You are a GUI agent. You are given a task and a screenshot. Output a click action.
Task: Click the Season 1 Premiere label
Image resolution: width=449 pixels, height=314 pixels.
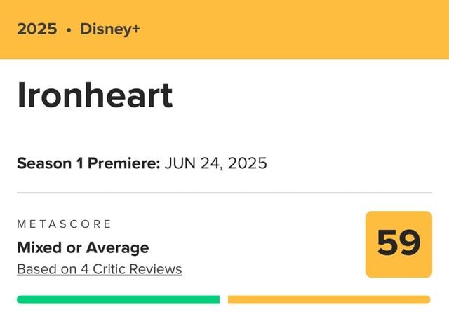[x=88, y=163]
